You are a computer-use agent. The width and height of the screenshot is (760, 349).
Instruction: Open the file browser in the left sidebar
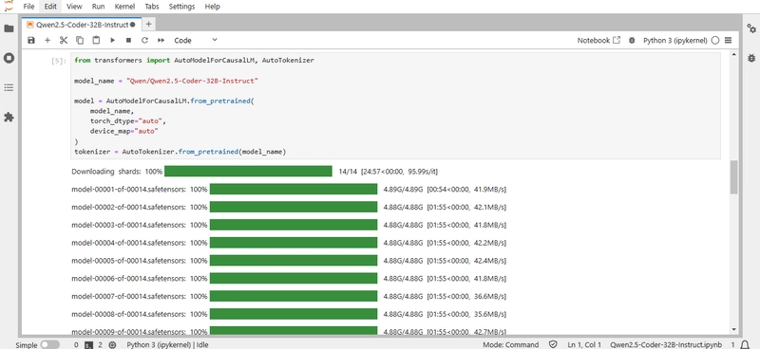9,28
